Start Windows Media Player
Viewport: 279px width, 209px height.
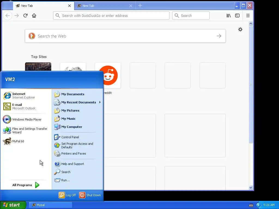(26, 119)
